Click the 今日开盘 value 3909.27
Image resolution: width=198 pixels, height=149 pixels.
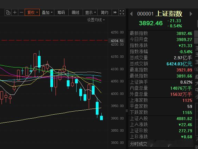(x=184, y=40)
